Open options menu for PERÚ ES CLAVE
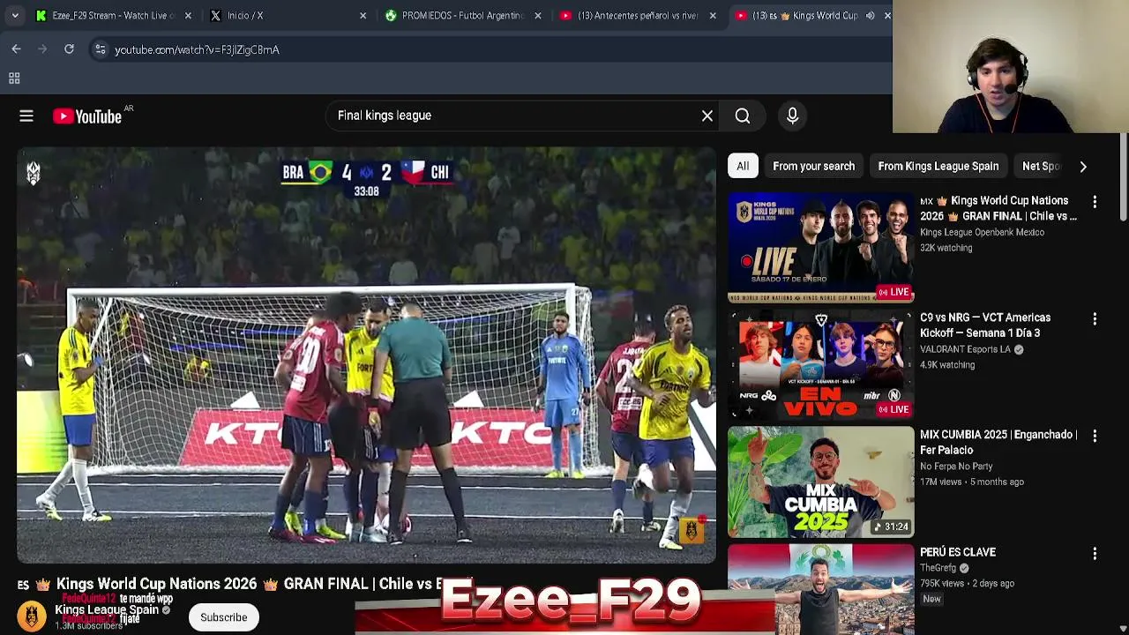This screenshot has width=1129, height=635. click(x=1095, y=553)
